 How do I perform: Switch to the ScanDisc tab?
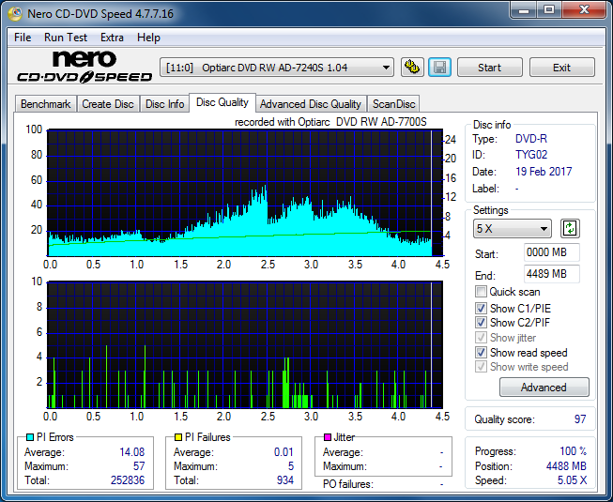pyautogui.click(x=393, y=104)
